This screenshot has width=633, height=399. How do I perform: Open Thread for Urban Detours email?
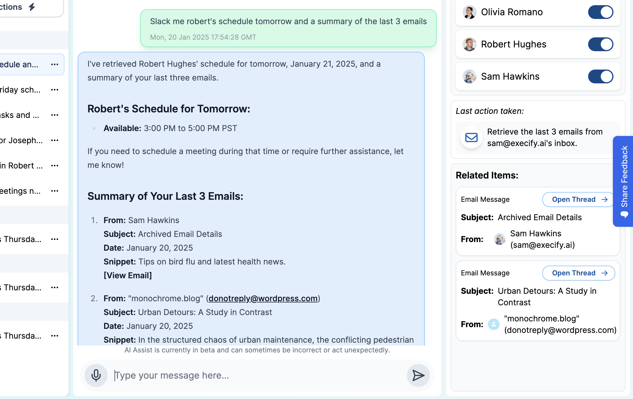tap(579, 273)
